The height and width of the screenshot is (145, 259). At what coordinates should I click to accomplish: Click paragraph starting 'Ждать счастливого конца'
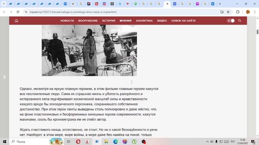pos(89,132)
